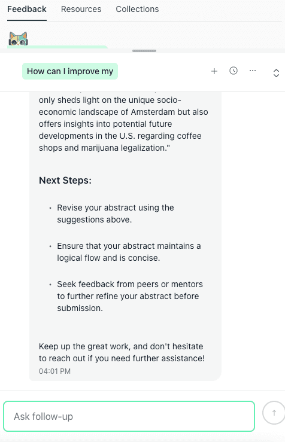Click the green message bubble under the cat avatar
Screen dimensions: 285x442
[x=57, y=47]
